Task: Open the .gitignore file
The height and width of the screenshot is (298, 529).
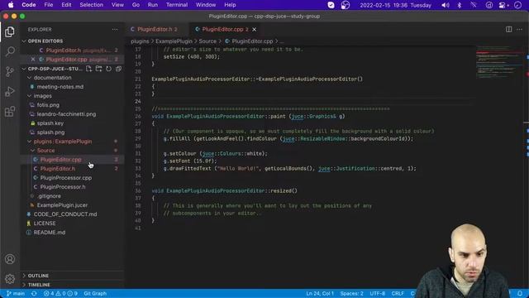Action: click(x=49, y=196)
